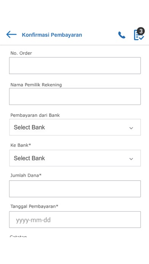The height and width of the screenshot is (264, 149).
Task: Open the Pembayaran dari Bank dropdown
Action: pos(75,127)
